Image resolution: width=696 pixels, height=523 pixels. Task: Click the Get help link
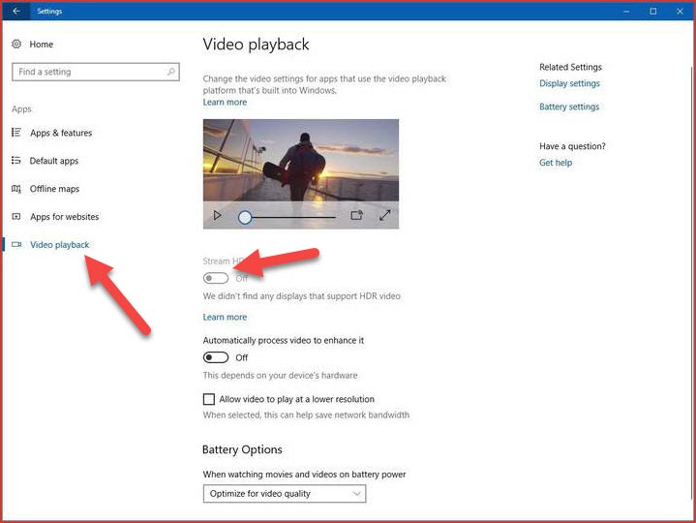[555, 163]
